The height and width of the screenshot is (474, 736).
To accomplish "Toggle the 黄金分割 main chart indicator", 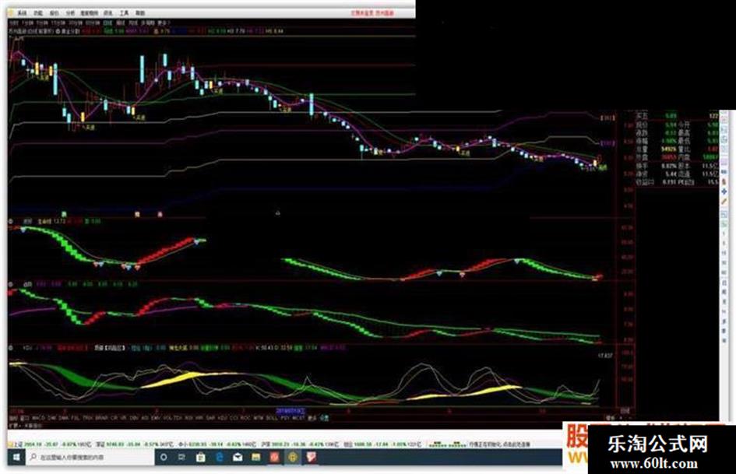I will pyautogui.click(x=69, y=31).
